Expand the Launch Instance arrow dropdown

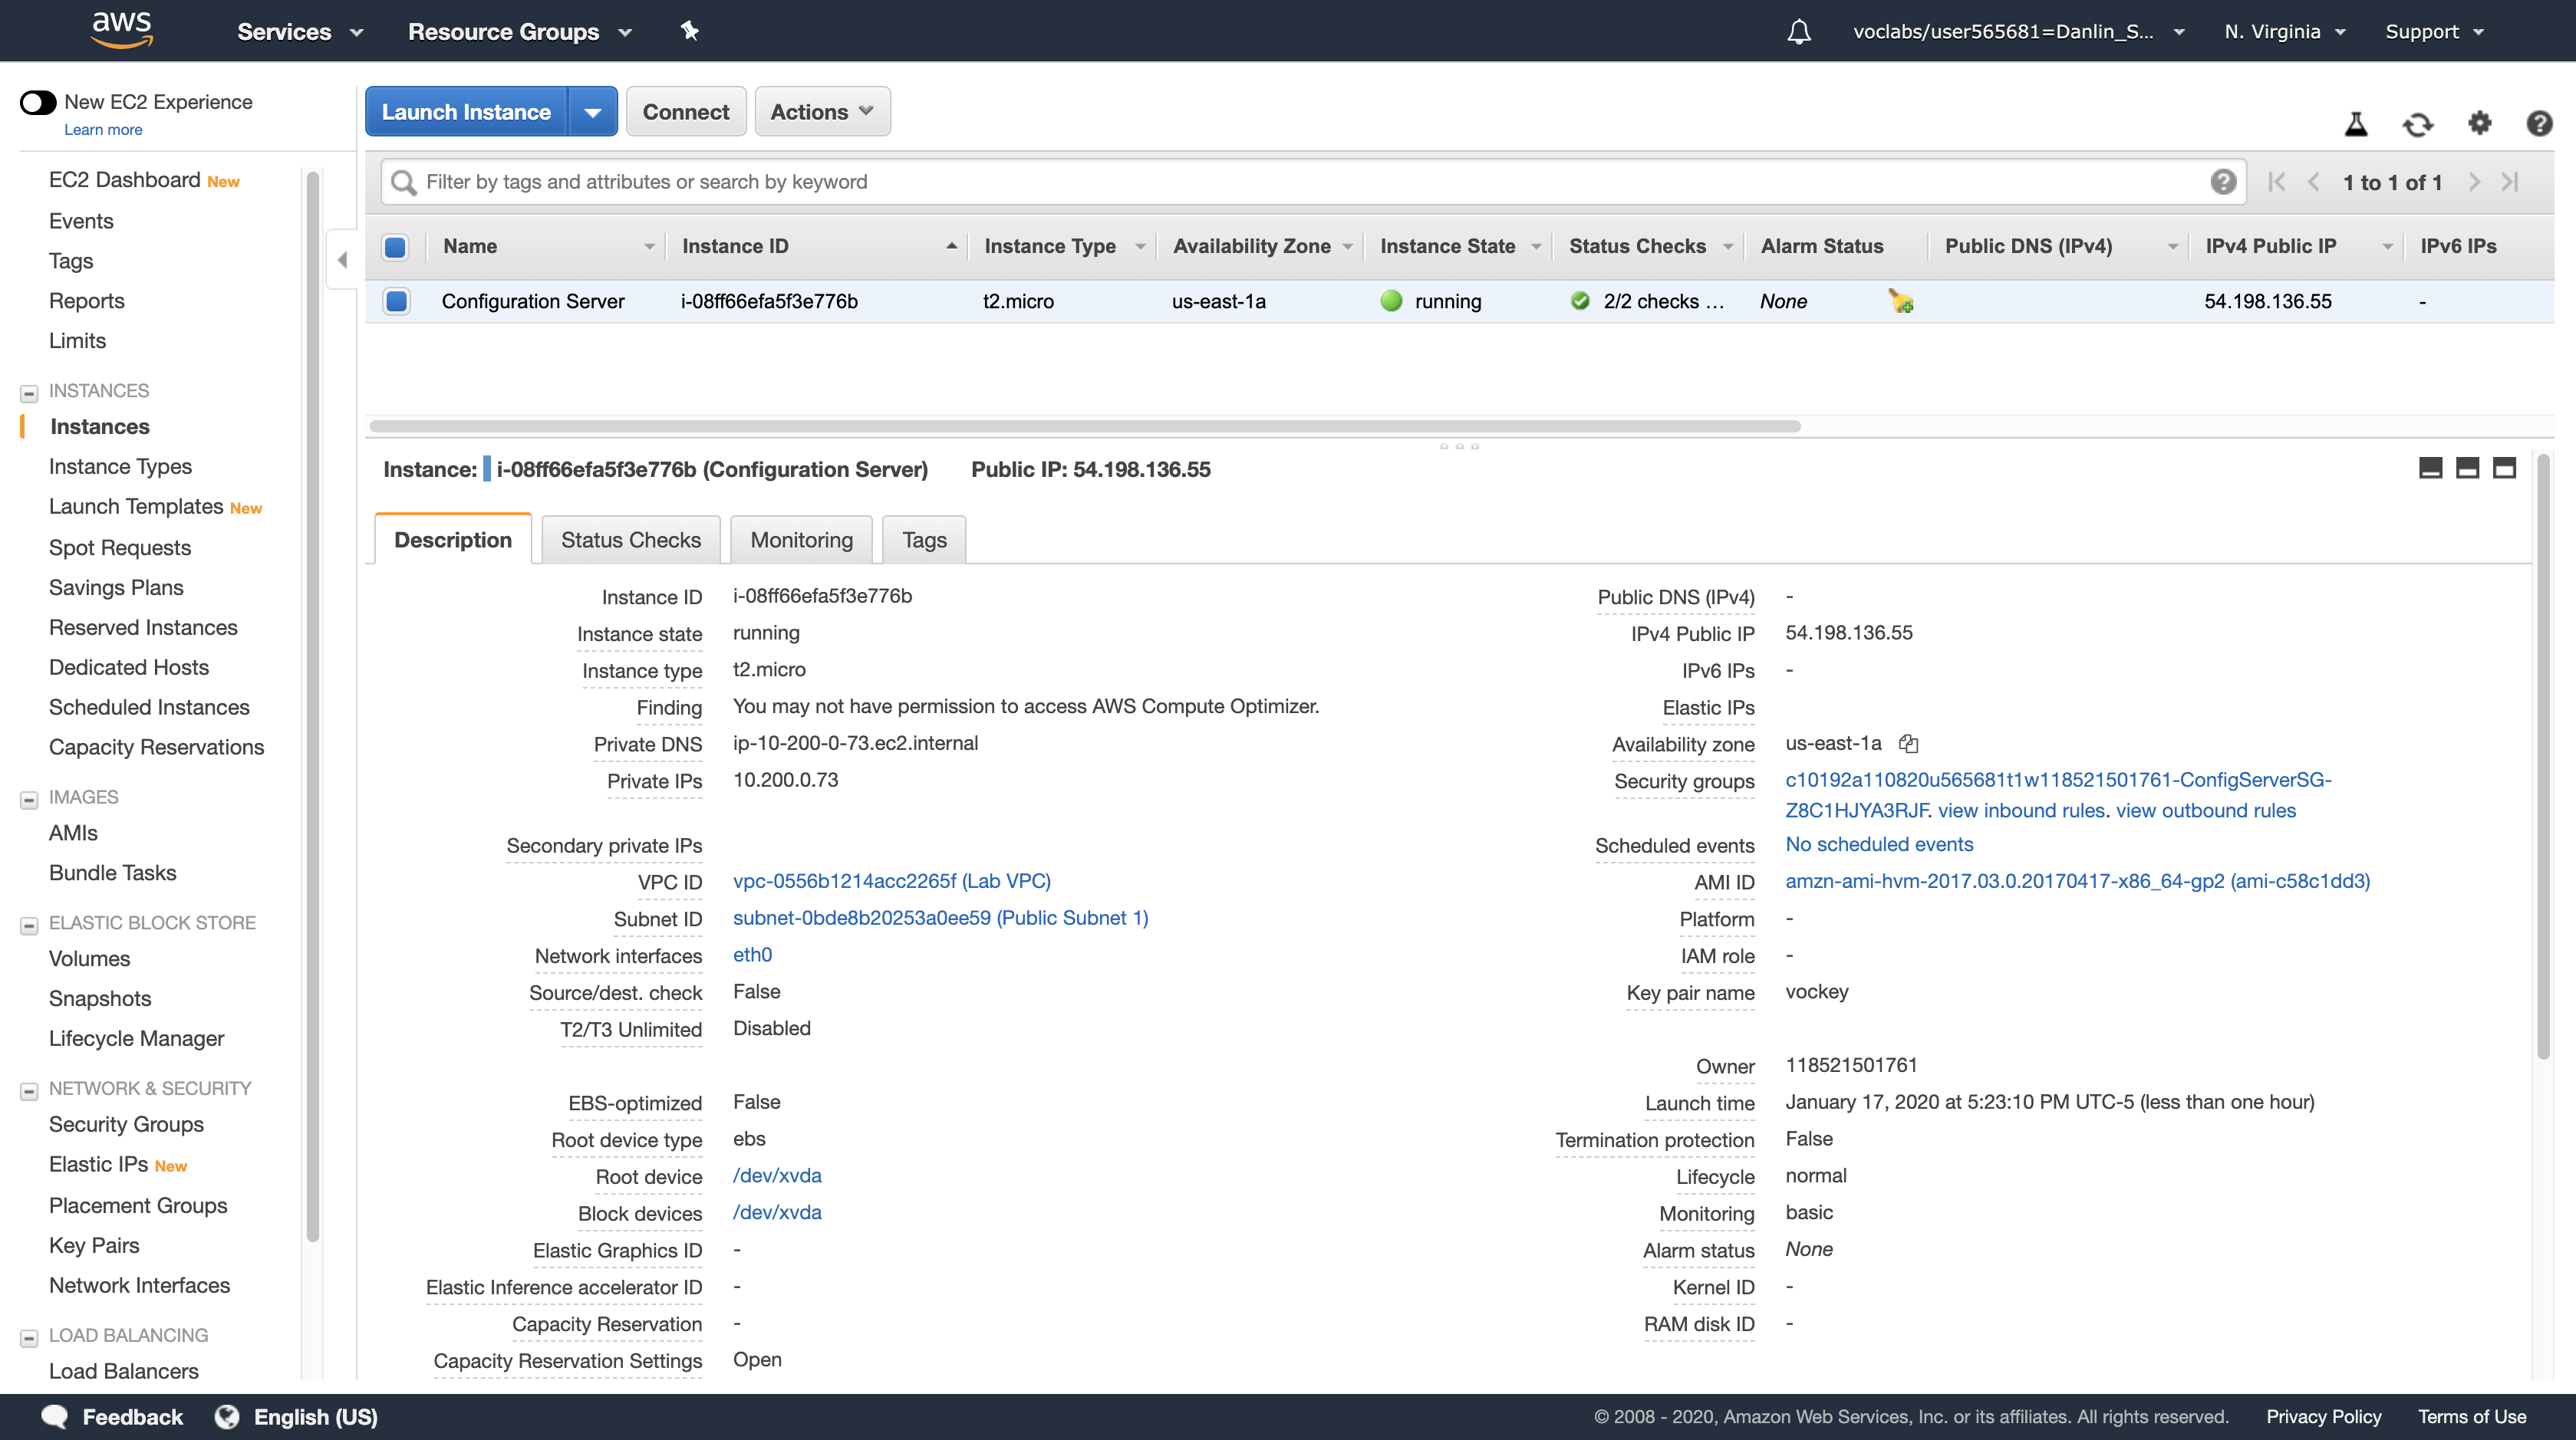coord(592,112)
